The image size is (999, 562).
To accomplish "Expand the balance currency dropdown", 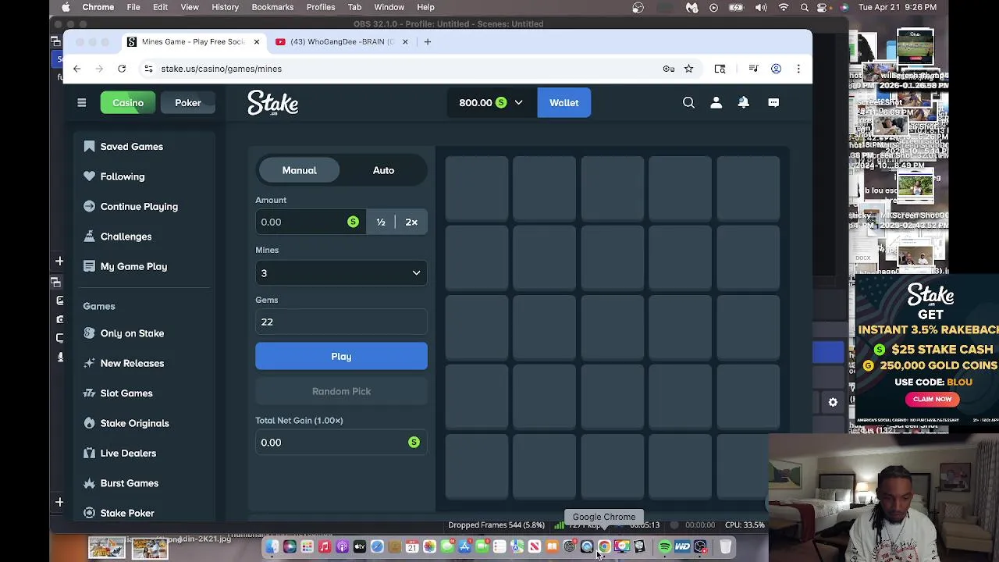I will [518, 102].
